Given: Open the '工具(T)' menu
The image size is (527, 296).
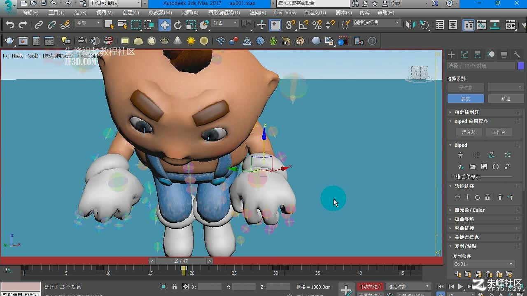Looking at the screenshot, I should click(x=56, y=13).
